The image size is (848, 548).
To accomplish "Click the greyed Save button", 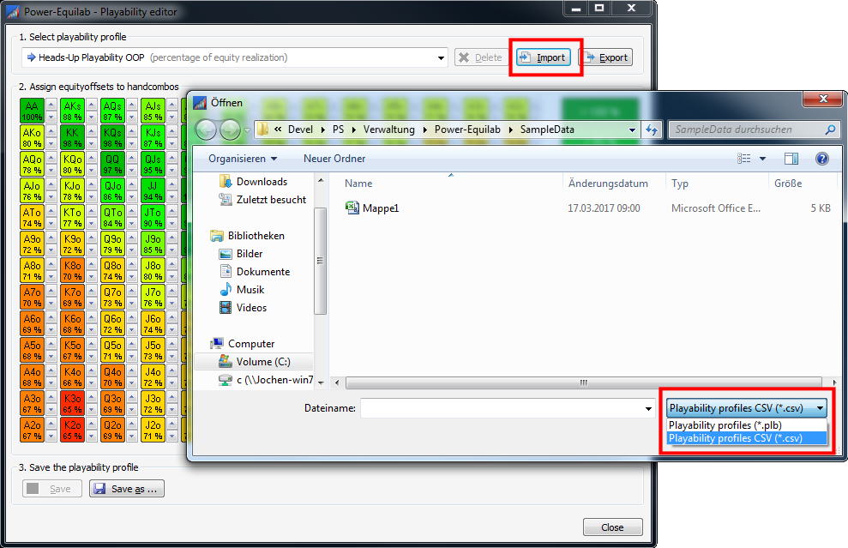I will pos(52,489).
